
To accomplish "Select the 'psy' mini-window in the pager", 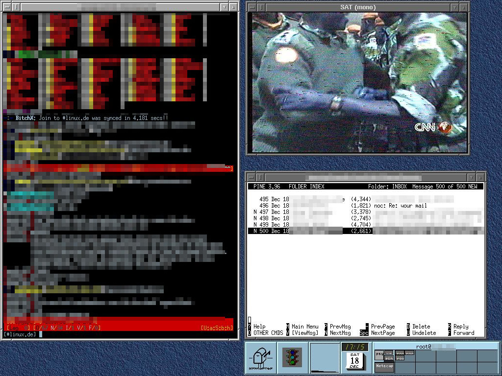I will pyautogui.click(x=379, y=354).
